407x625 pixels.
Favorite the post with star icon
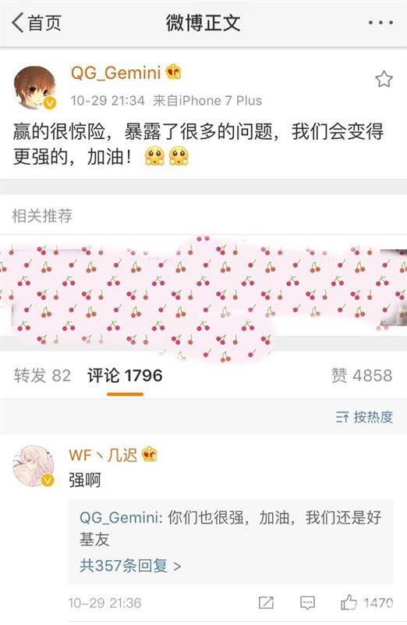pos(384,79)
